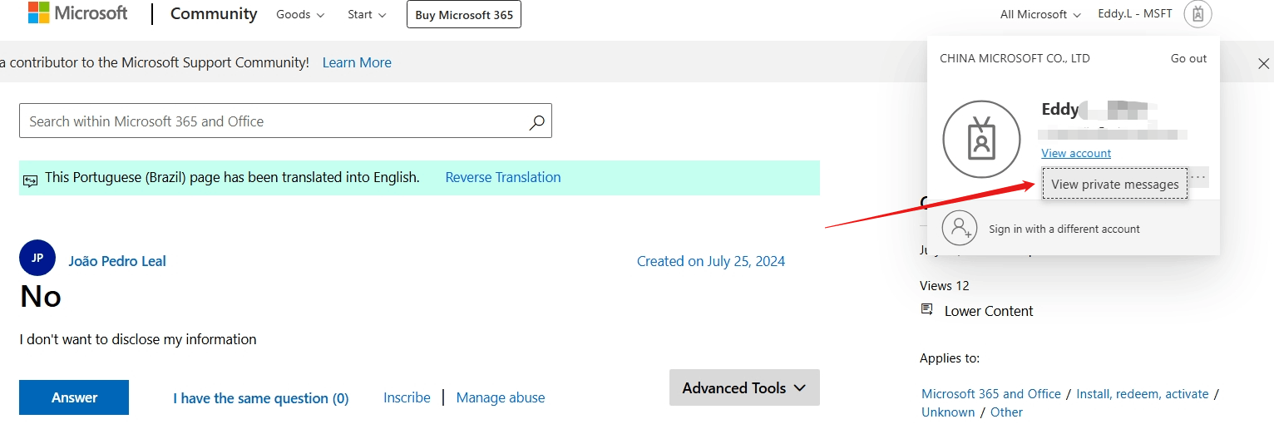Click the translation notice icon
1274x434 pixels.
pos(31,180)
